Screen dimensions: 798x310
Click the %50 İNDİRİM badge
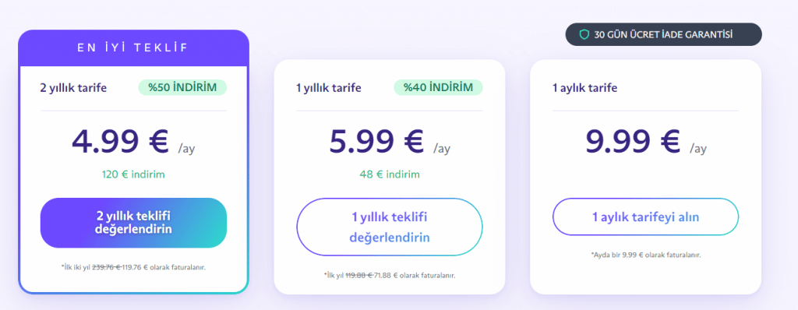[x=182, y=87]
